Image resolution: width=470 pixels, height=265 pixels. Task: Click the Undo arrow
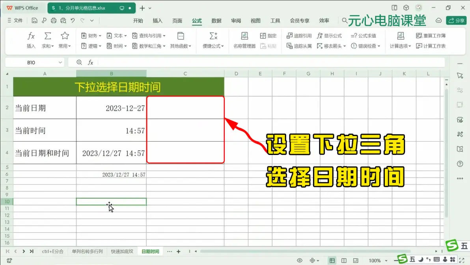tap(73, 21)
